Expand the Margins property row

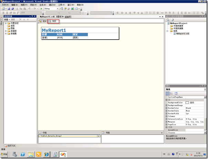167,122
